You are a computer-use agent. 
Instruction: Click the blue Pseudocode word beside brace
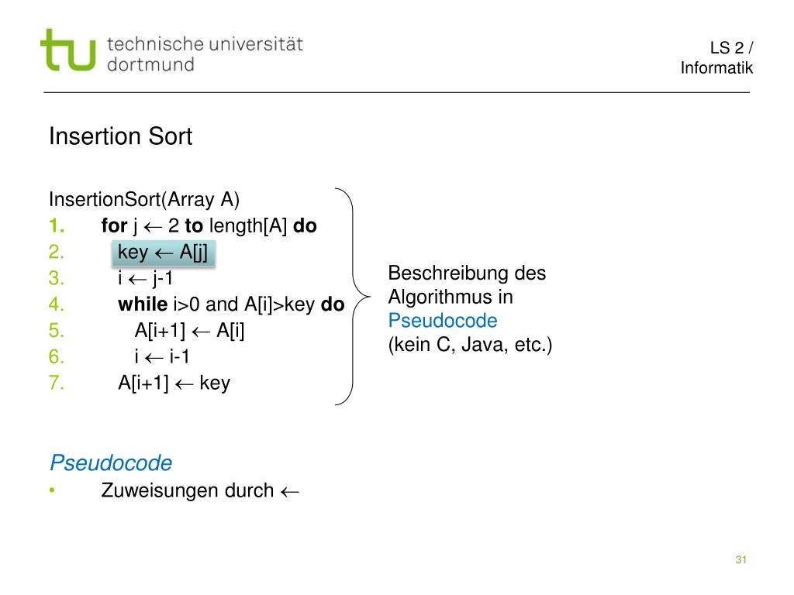443,321
